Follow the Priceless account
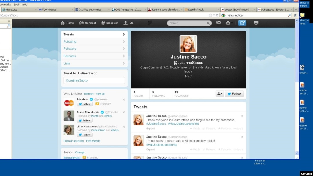 (x=85, y=104)
